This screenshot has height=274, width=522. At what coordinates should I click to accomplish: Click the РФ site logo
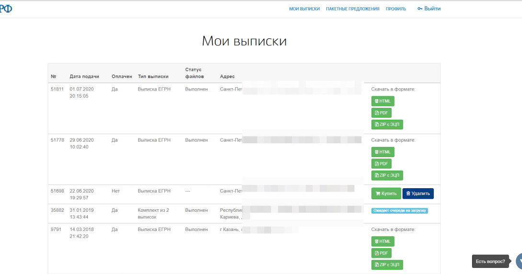(6, 9)
